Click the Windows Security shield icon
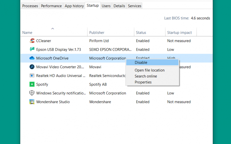 32,93
